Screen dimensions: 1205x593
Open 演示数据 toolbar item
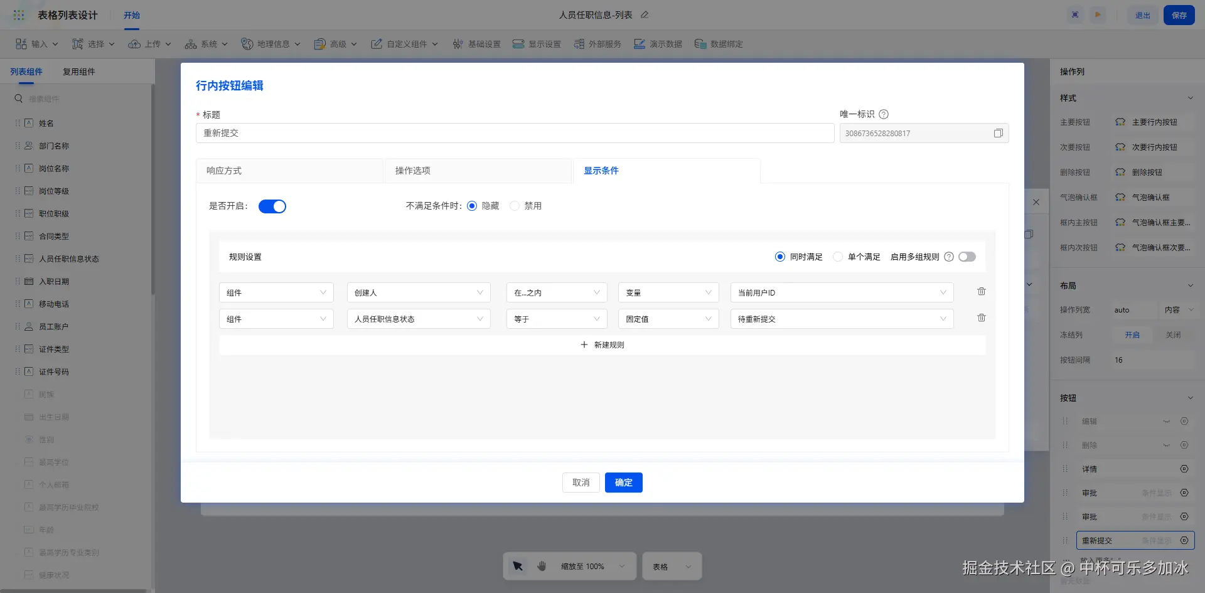658,44
